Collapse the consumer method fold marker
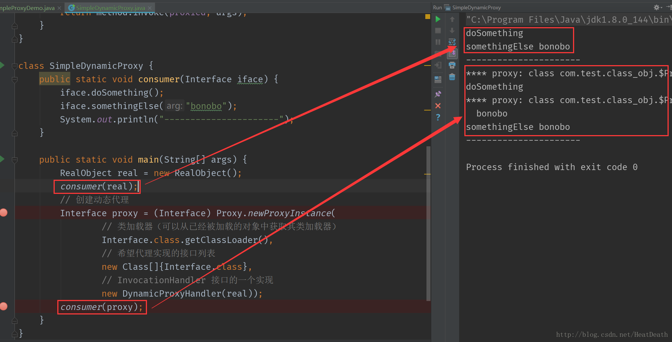 tap(15, 80)
